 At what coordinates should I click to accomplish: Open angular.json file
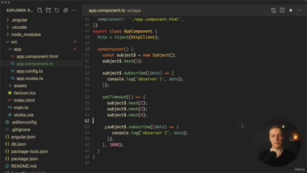[x=24, y=136]
